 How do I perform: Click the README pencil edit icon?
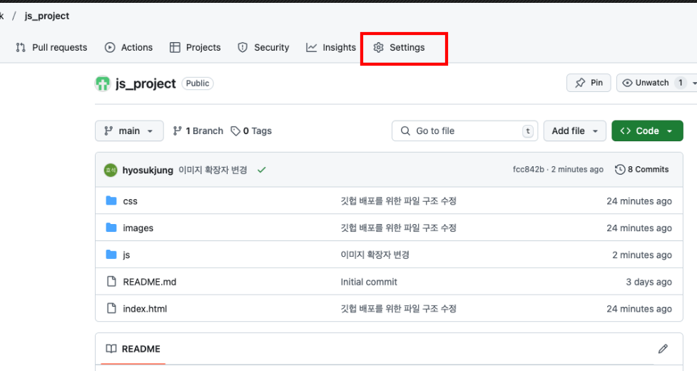663,349
